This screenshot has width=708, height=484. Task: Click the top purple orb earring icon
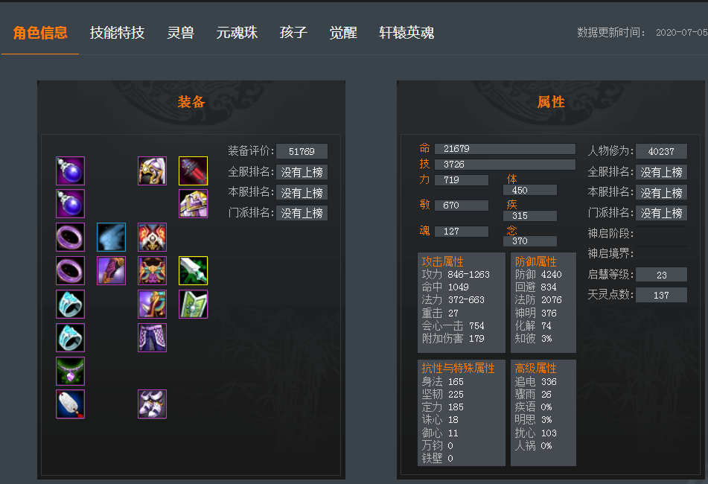pos(71,171)
